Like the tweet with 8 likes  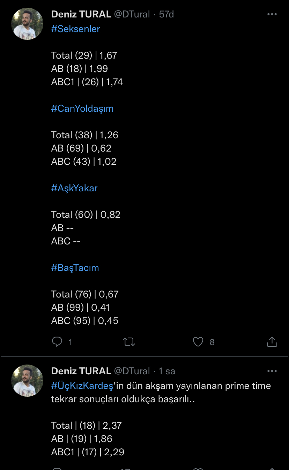pos(198,342)
